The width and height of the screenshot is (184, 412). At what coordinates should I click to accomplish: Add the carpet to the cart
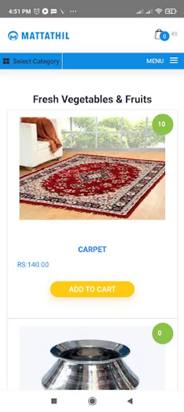click(92, 289)
